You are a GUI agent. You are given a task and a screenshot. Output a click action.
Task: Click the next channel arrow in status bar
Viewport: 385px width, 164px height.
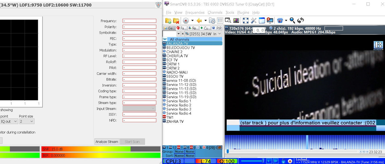(x=276, y=161)
